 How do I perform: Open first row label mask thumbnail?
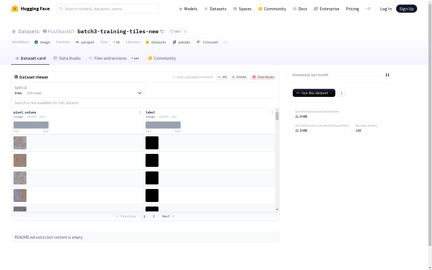click(x=152, y=143)
